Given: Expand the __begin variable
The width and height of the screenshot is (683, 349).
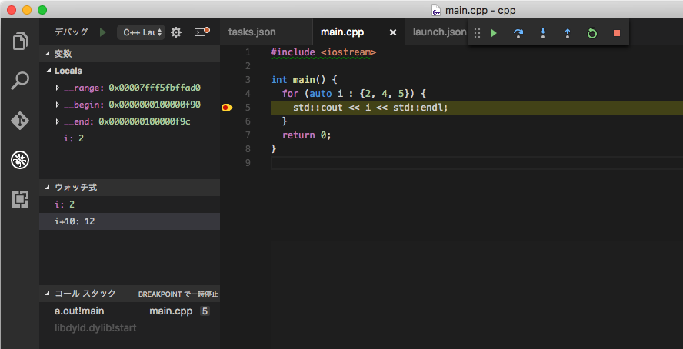Looking at the screenshot, I should [57, 105].
